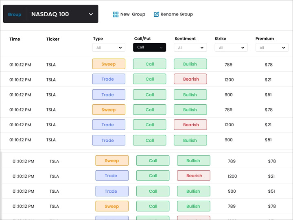Image resolution: width=293 pixels, height=220 pixels.
Task: Click the Bullish tag in first row
Action: [x=190, y=64]
